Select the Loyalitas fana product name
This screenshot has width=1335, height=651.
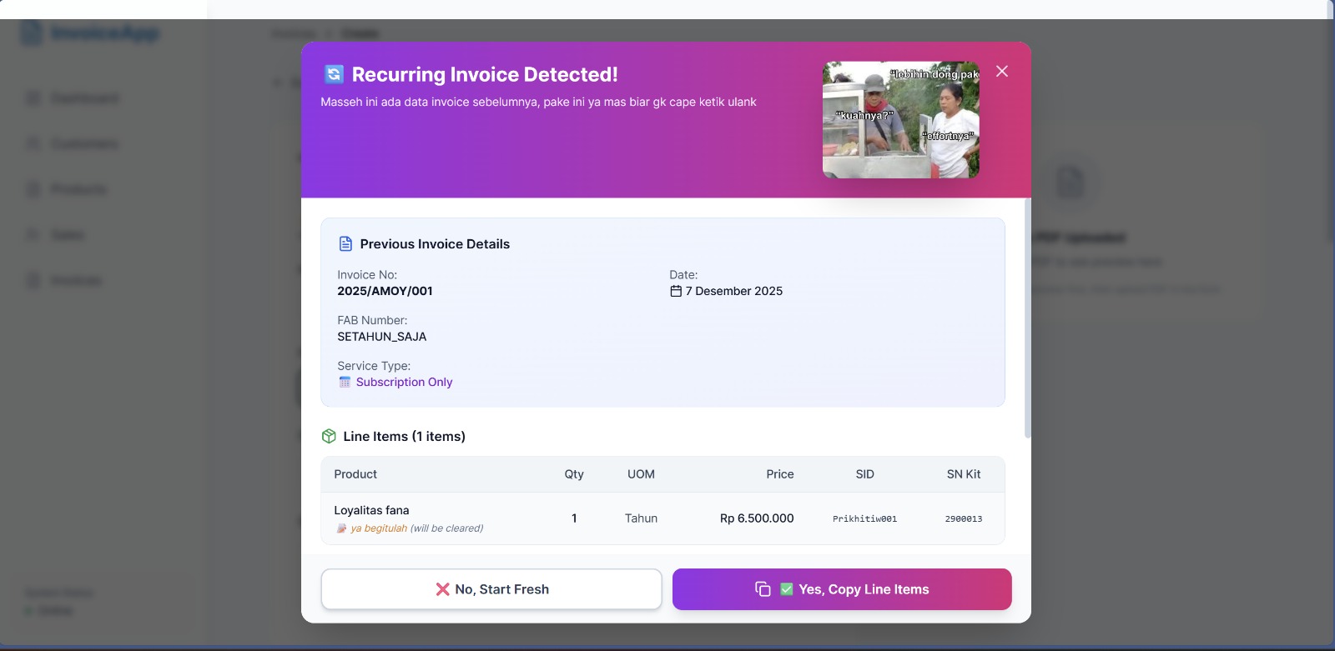(371, 510)
